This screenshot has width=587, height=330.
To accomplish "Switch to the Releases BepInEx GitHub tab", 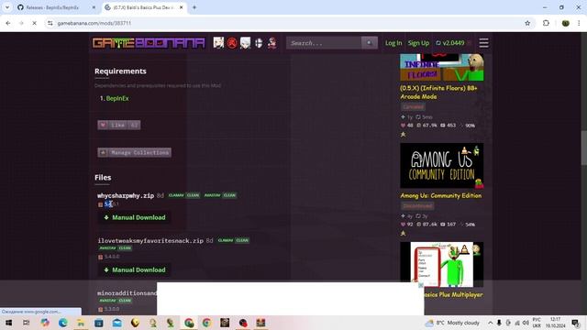I will [x=52, y=7].
